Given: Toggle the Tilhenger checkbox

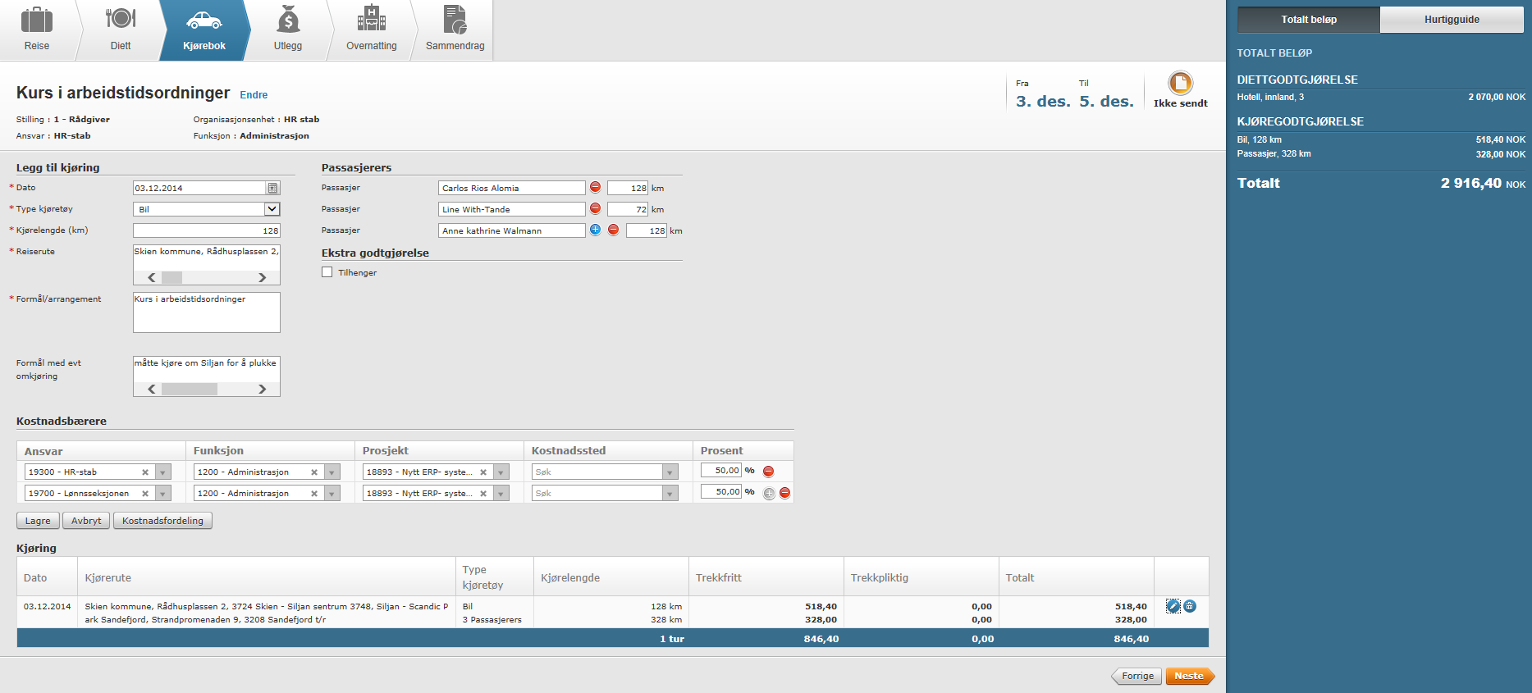Looking at the screenshot, I should [x=327, y=272].
